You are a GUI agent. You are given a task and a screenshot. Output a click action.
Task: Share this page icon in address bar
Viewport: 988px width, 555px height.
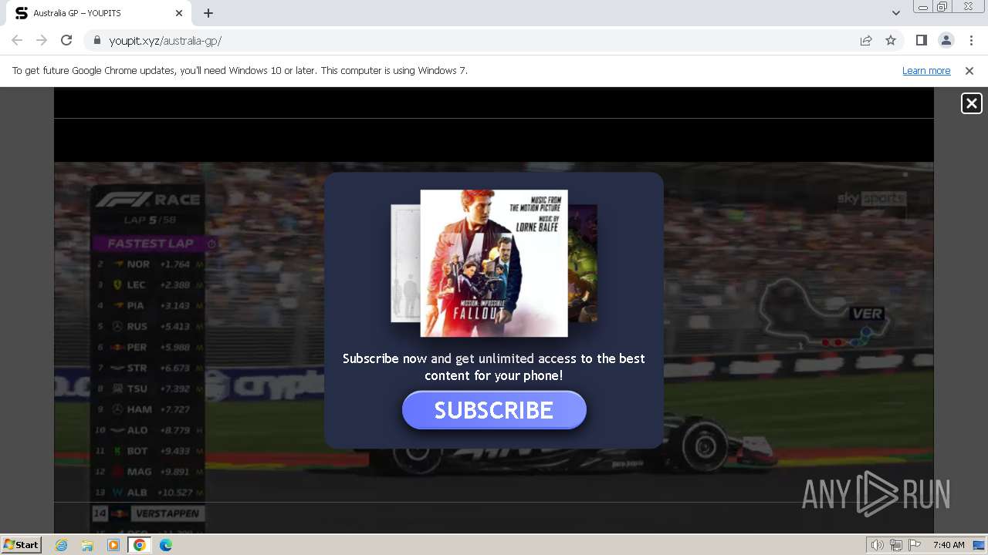point(866,40)
